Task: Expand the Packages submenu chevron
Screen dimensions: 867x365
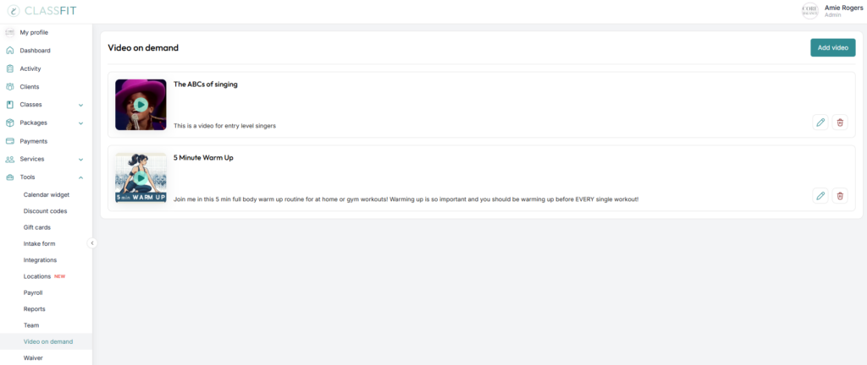Action: (x=80, y=123)
